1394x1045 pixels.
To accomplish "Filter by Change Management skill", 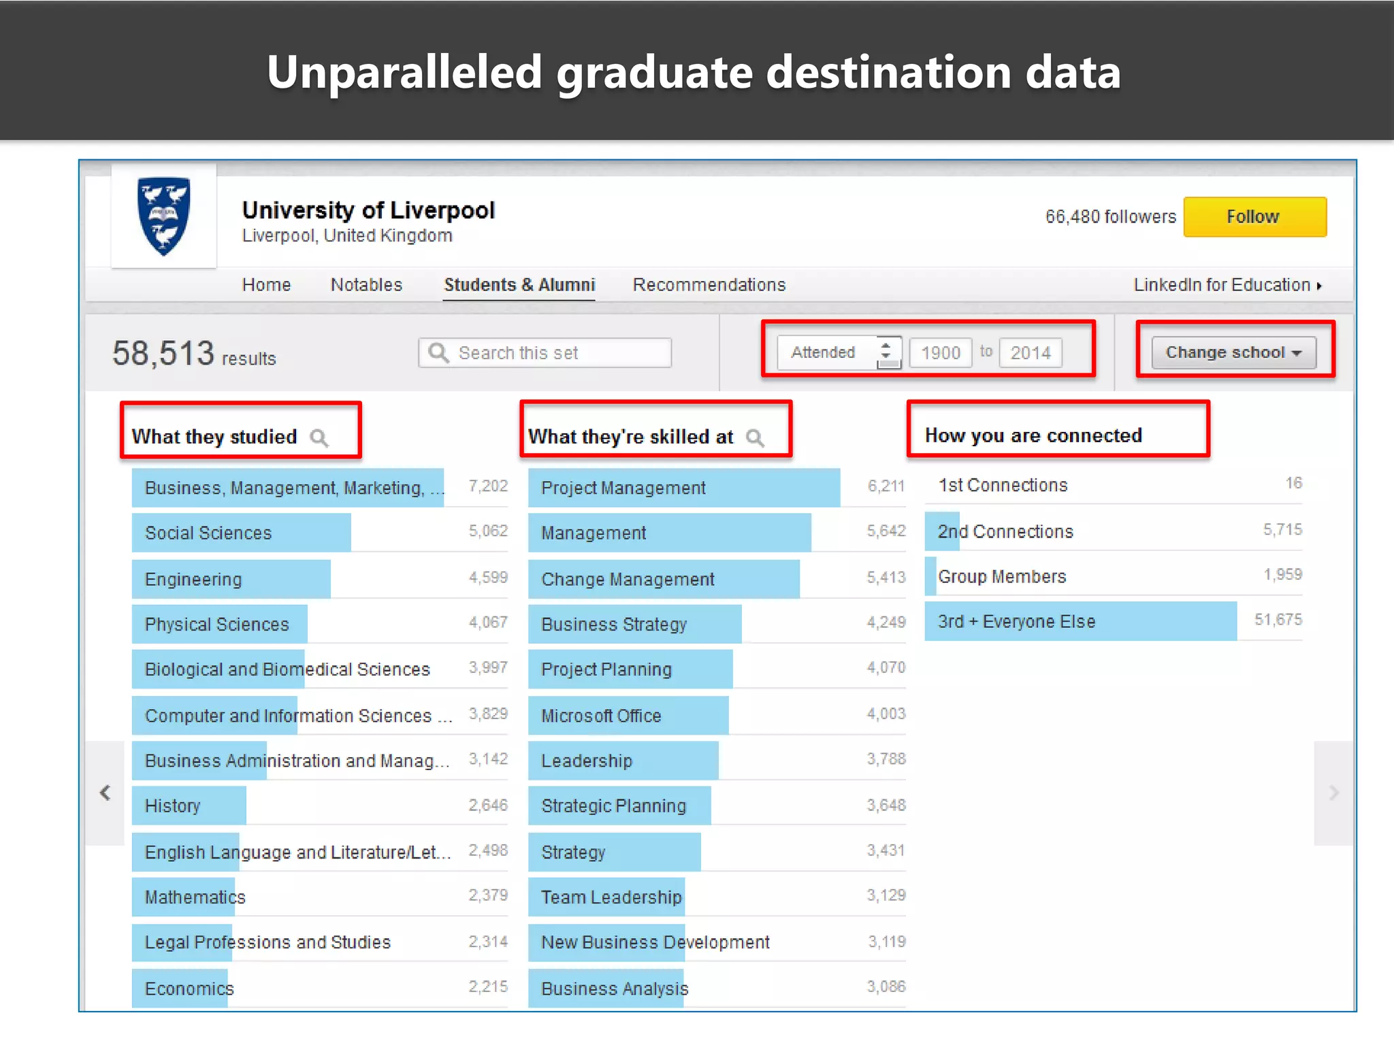I will click(717, 579).
